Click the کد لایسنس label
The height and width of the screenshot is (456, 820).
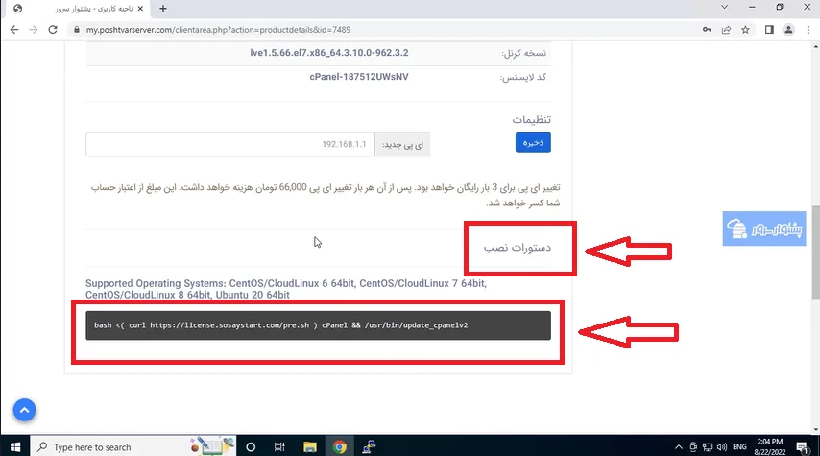523,78
